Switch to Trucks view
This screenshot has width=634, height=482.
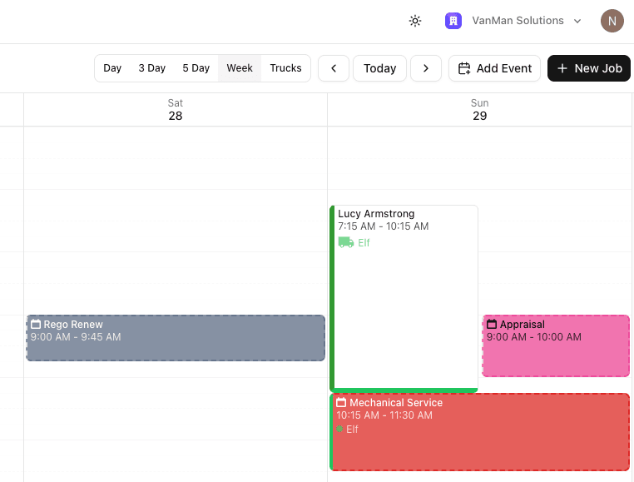(x=286, y=68)
